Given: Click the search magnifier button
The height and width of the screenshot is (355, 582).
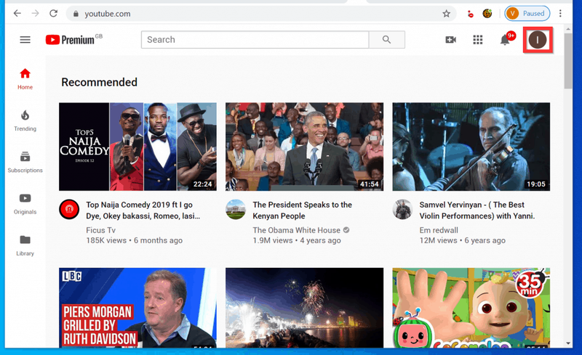Looking at the screenshot, I should pos(387,40).
